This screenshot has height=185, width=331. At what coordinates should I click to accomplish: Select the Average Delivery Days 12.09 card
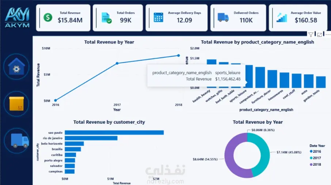pos(176,18)
